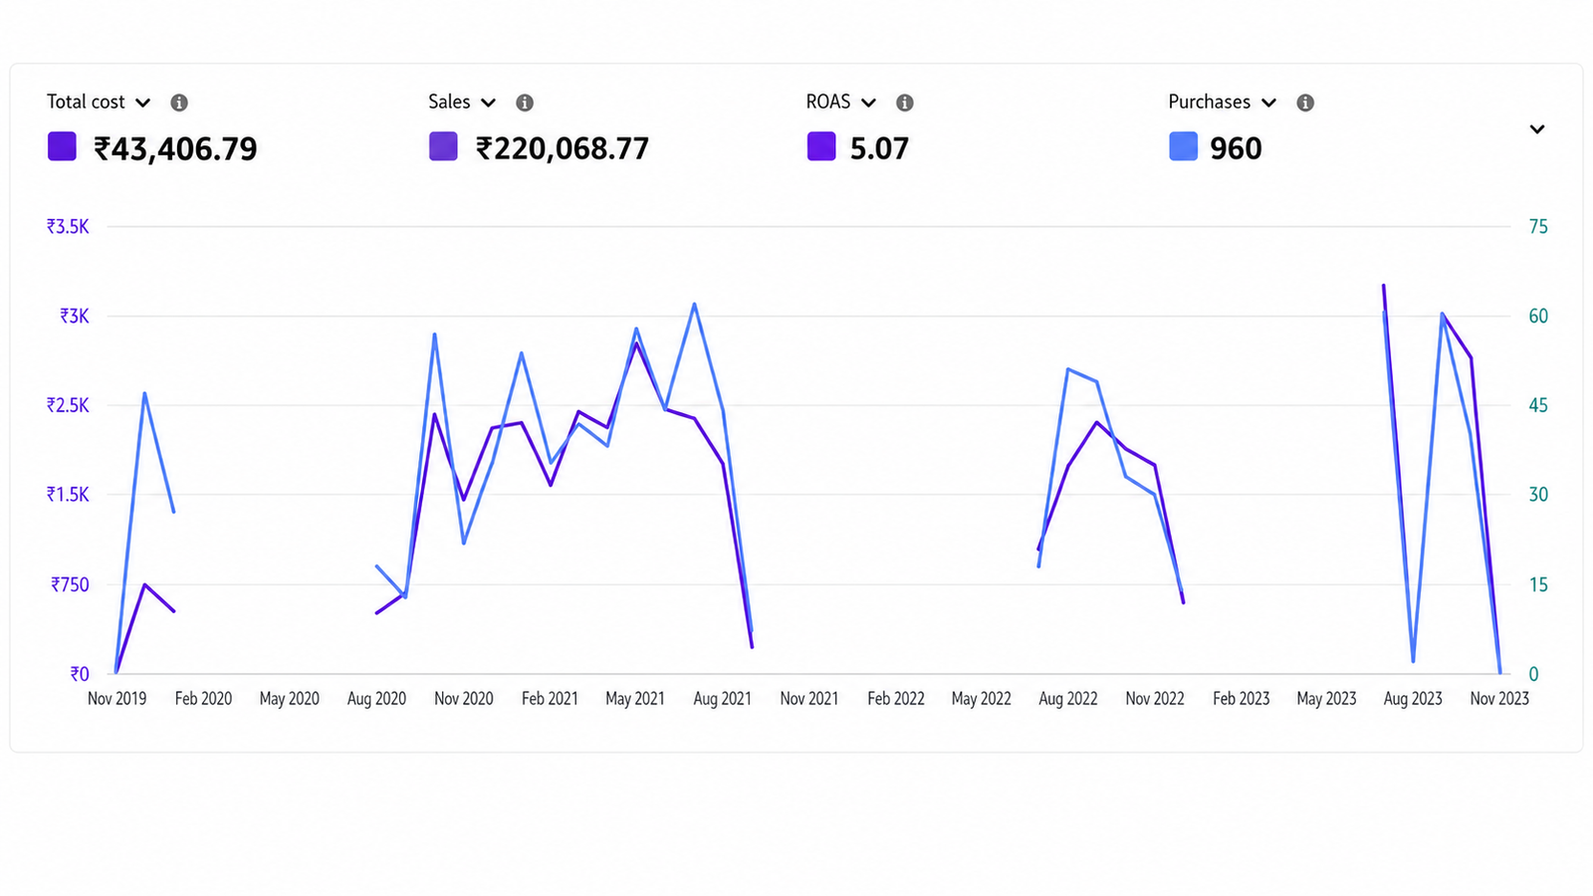Click info icon next to ROAS

pos(905,103)
